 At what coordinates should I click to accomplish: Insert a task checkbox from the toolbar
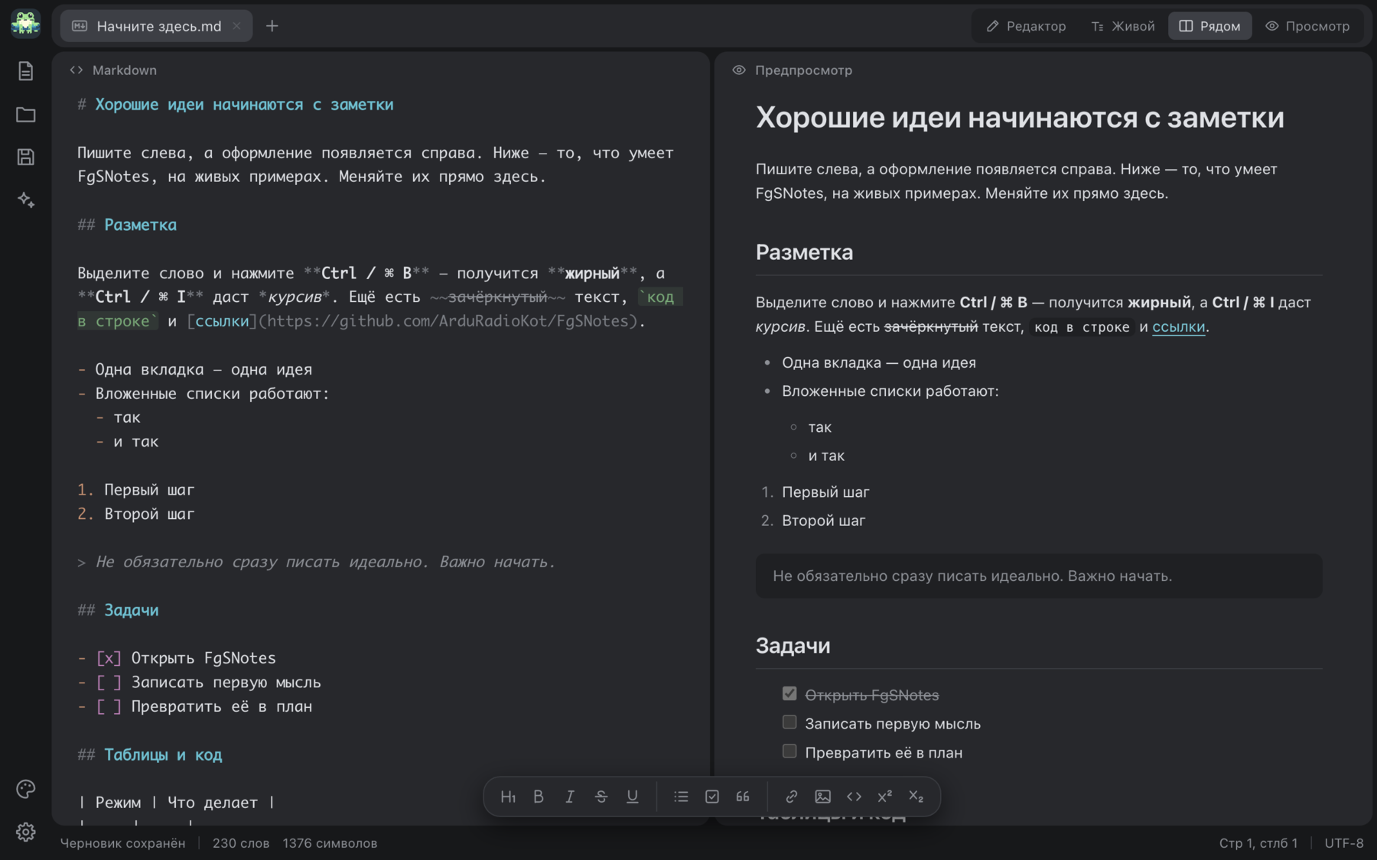pyautogui.click(x=712, y=797)
